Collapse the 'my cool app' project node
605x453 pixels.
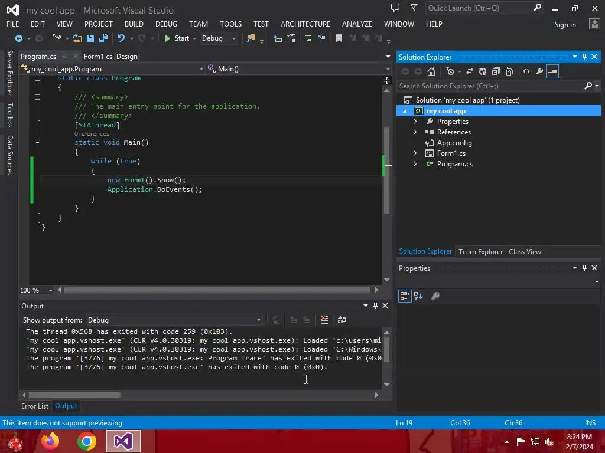[x=405, y=111]
